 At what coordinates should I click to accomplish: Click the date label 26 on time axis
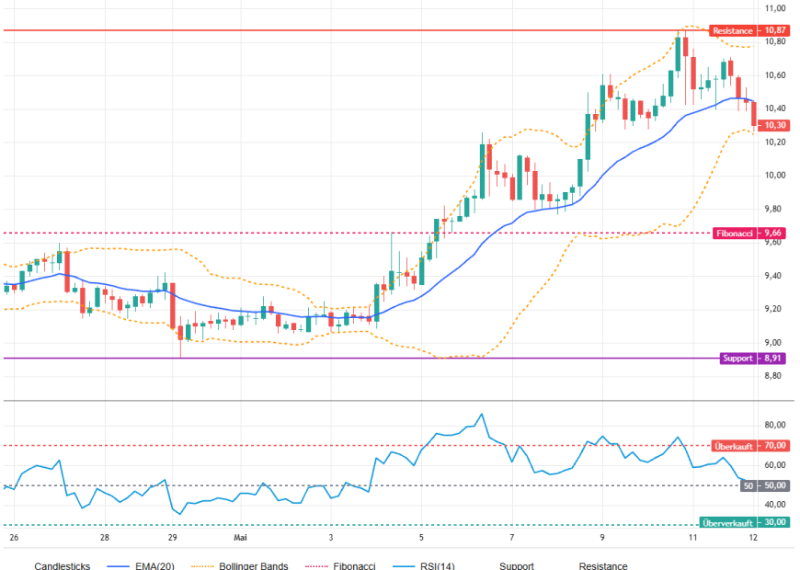tap(14, 537)
